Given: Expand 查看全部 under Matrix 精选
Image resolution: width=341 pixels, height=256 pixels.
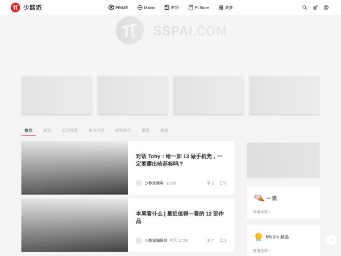Looking at the screenshot, I should [261, 250].
